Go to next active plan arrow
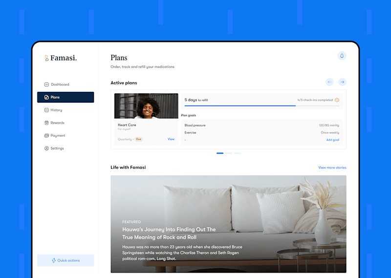391x278 pixels. click(342, 82)
